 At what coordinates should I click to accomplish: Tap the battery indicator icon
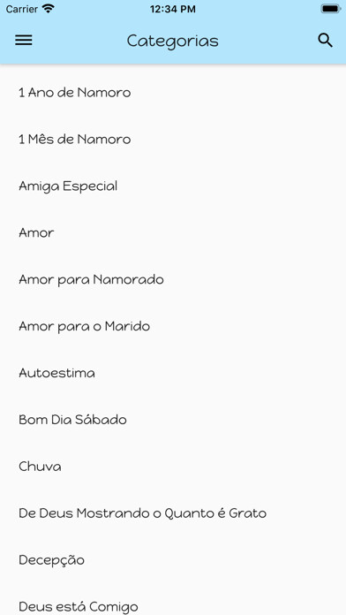tap(330, 9)
